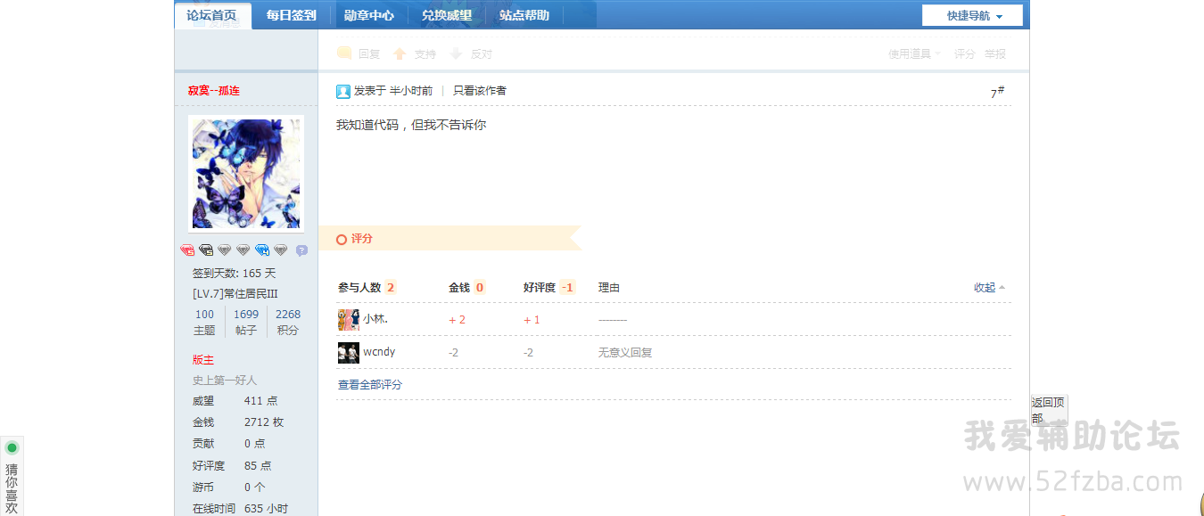Collapse ratings with 收起
Screen dimensions: 1204x516
coord(989,287)
